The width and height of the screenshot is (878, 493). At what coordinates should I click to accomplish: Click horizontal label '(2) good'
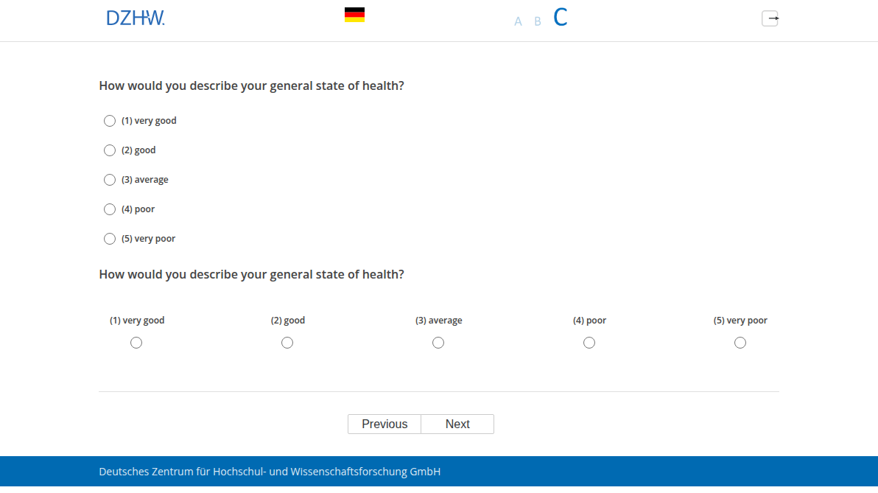[288, 321]
